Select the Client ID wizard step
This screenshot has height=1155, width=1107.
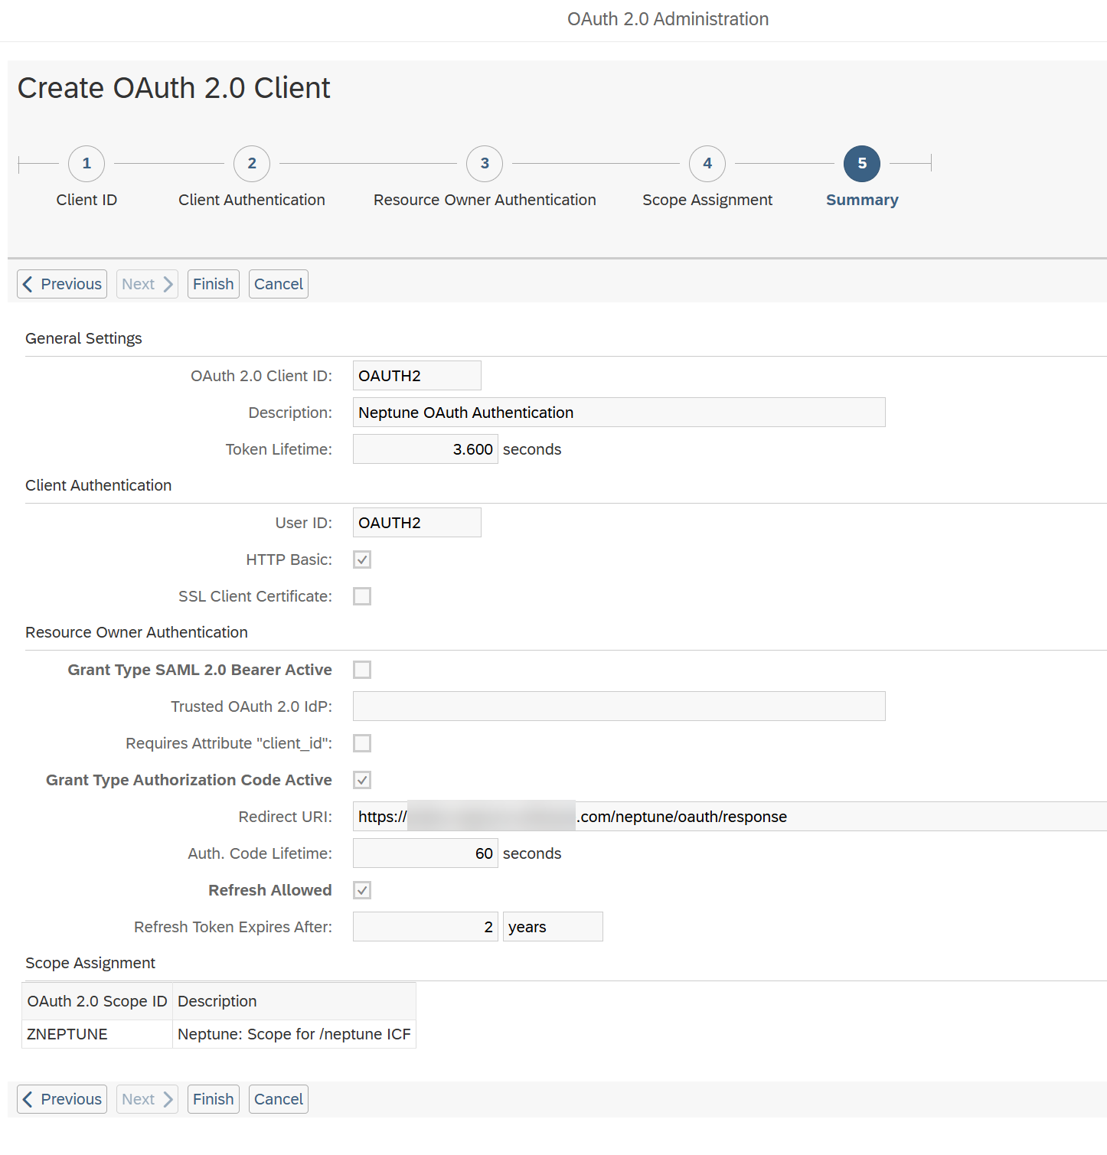tap(86, 163)
